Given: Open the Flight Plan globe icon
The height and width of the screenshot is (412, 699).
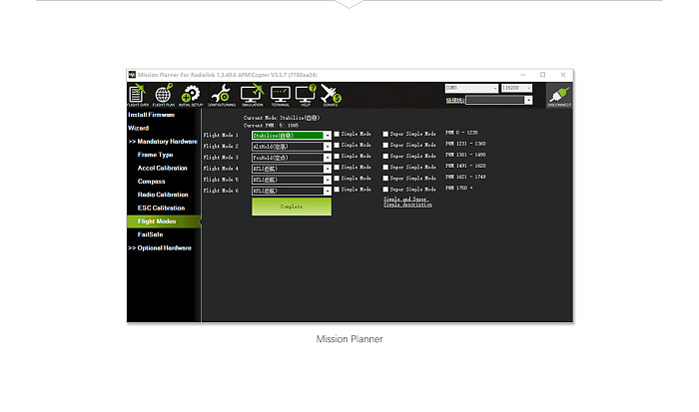Looking at the screenshot, I should click(164, 95).
